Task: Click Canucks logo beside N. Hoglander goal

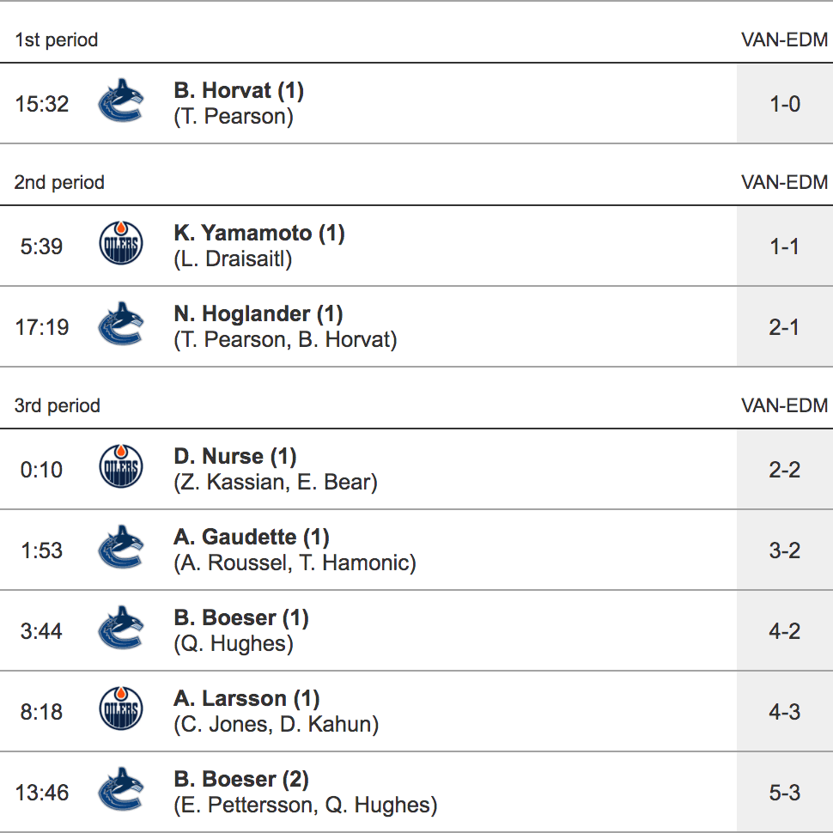Action: point(121,326)
